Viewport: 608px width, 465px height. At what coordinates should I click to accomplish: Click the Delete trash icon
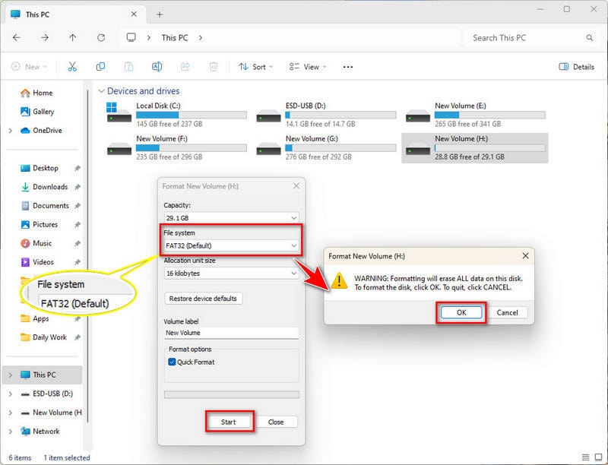[214, 67]
